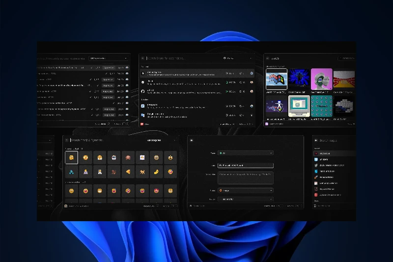Click the red Dynamic Placeholders page icon
393x262 pixels.
[316, 195]
